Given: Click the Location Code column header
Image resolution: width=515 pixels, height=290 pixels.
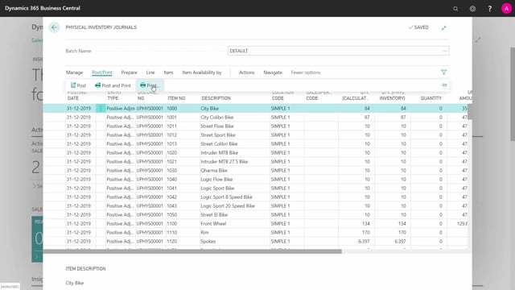Looking at the screenshot, I should click(282, 96).
